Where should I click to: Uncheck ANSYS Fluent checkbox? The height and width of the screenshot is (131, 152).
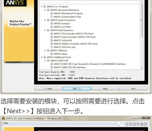[x=52, y=37]
